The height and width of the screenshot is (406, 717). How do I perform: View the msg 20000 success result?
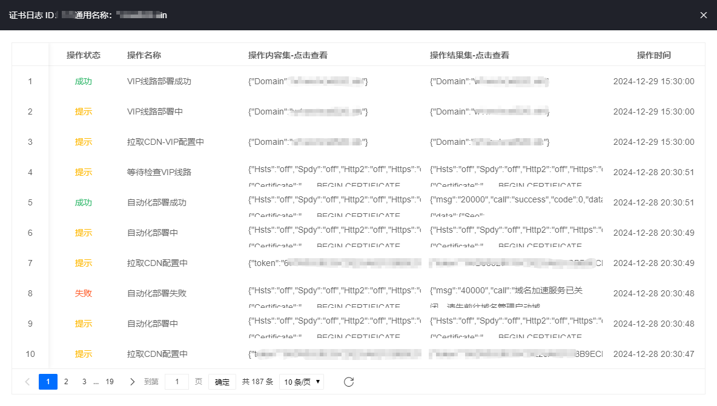point(516,206)
